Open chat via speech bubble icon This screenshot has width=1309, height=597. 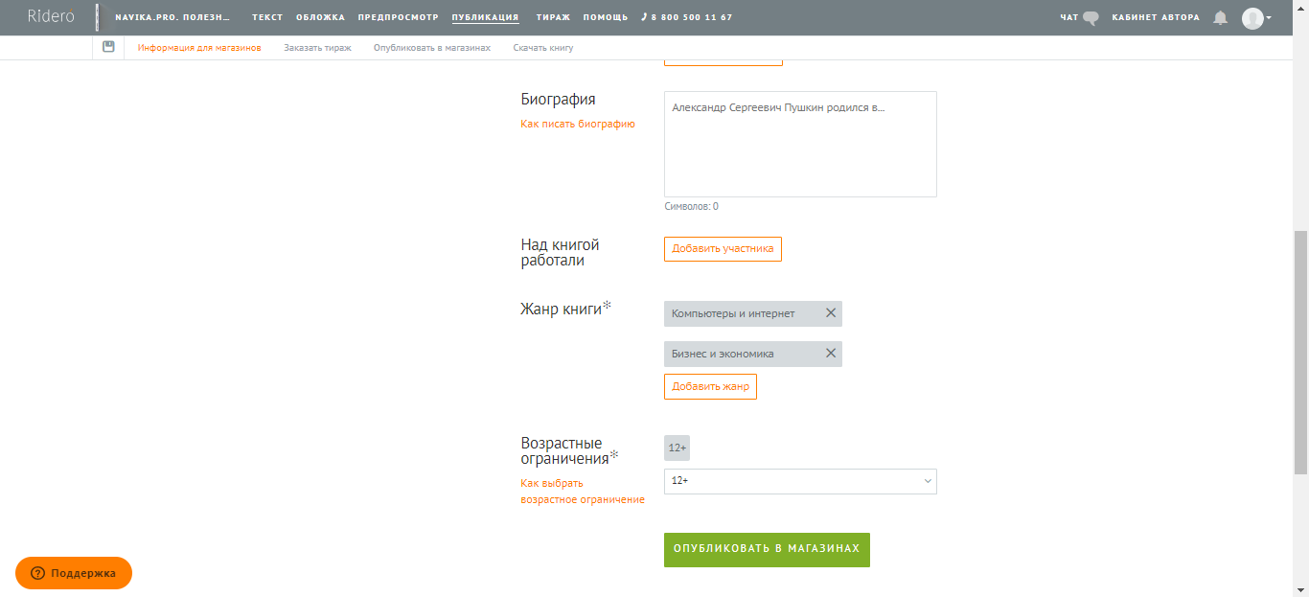pyautogui.click(x=1090, y=17)
